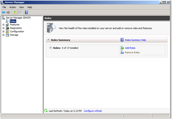Click the Remove Roles icon
Viewport: 172px width, 119px height.
click(x=122, y=52)
